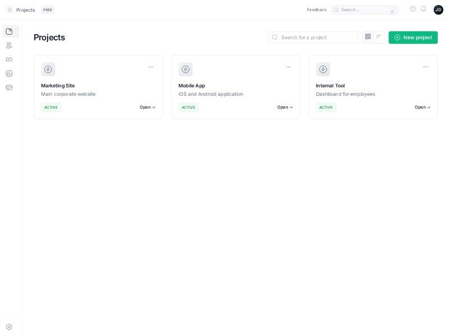This screenshot has width=449, height=336.
Task: Click the Help question-mark icon
Action: pos(413,9)
